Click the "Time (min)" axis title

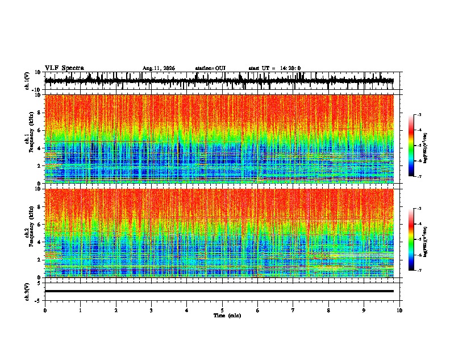pos(227,316)
